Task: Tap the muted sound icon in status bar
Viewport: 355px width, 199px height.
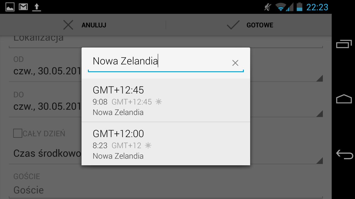Action: click(x=267, y=7)
